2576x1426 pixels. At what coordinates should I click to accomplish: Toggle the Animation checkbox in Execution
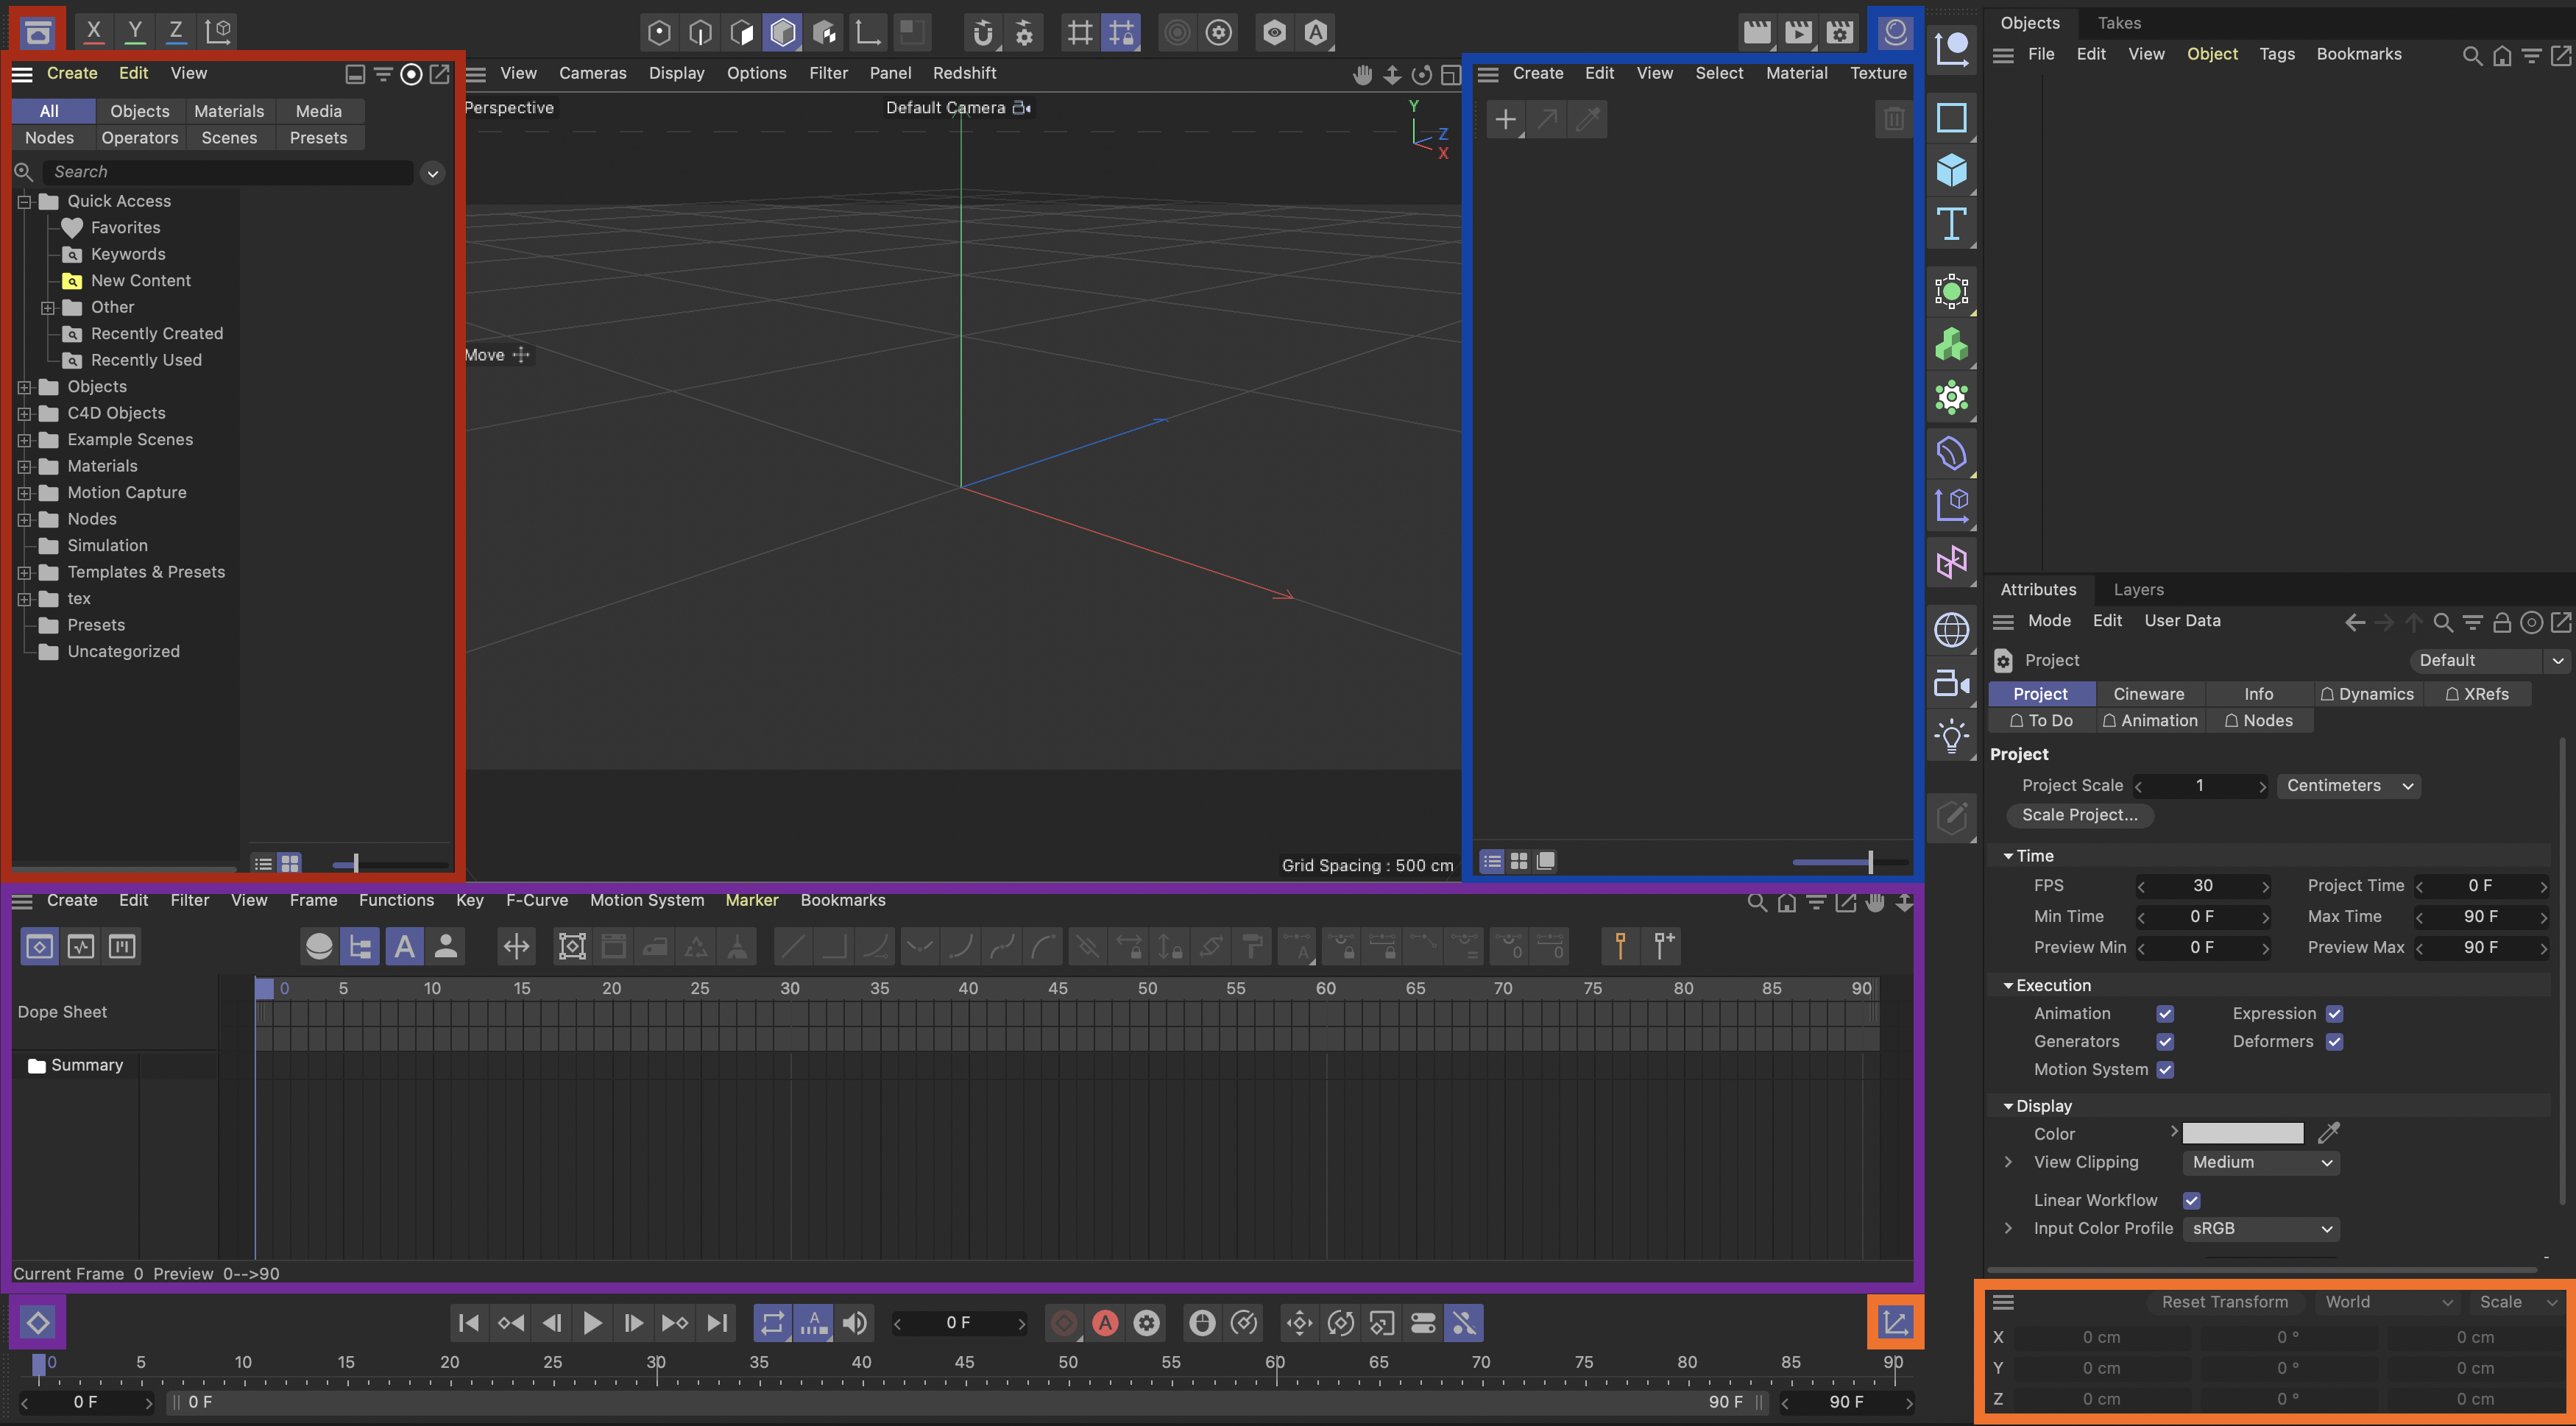pyautogui.click(x=2163, y=1013)
